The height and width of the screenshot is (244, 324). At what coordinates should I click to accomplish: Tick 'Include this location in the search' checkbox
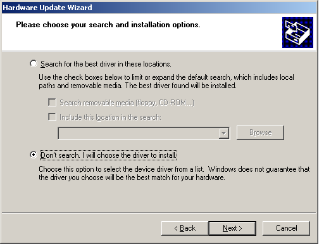pos(52,117)
